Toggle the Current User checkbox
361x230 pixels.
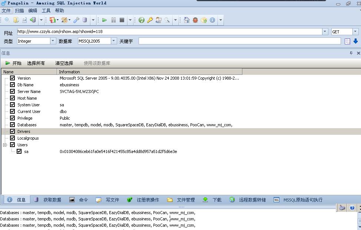coord(13,111)
